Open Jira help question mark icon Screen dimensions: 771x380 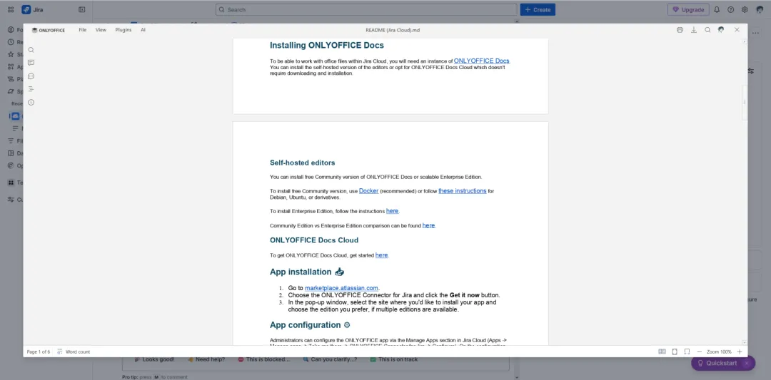pyautogui.click(x=731, y=9)
